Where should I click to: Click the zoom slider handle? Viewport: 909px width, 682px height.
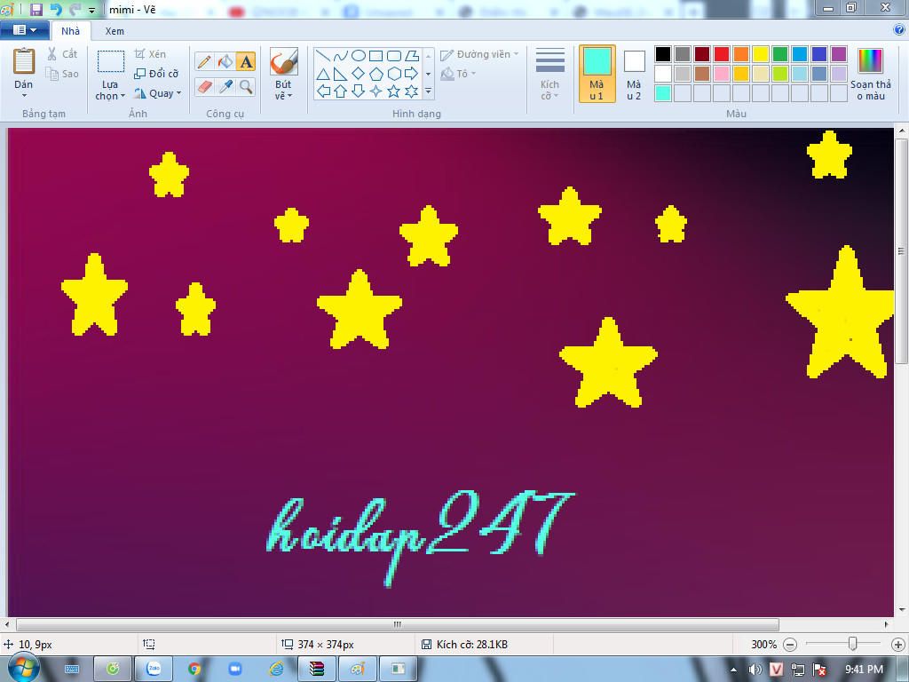click(x=852, y=644)
